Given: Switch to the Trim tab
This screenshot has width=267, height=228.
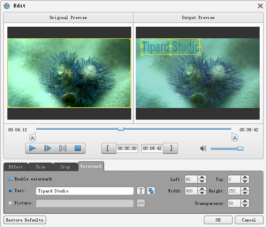Looking at the screenshot, I should [41, 167].
